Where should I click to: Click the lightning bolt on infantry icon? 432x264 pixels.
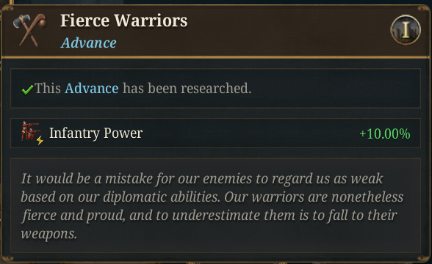[x=40, y=140]
